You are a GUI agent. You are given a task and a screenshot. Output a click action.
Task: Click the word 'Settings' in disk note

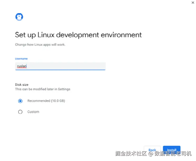(64, 89)
